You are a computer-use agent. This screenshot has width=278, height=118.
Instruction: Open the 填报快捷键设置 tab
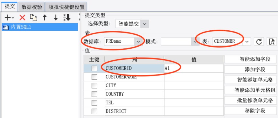pyautogui.click(x=66, y=7)
